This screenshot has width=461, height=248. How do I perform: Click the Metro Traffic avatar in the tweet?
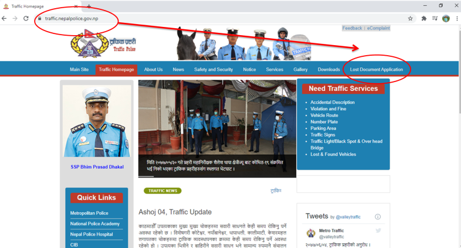click(311, 233)
